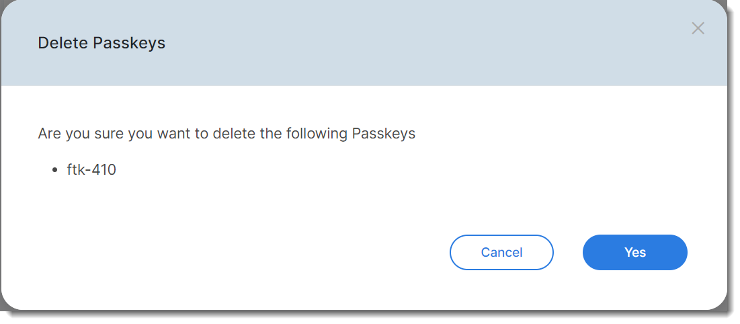Image resolution: width=740 pixels, height=324 pixels.
Task: Select the ftk-410 passkey list entry
Action: point(91,170)
